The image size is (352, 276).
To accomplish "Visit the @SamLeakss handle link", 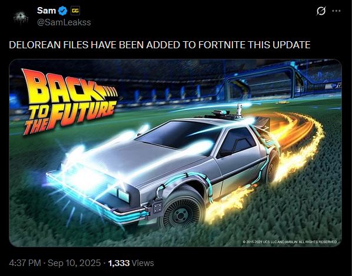I will click(64, 22).
